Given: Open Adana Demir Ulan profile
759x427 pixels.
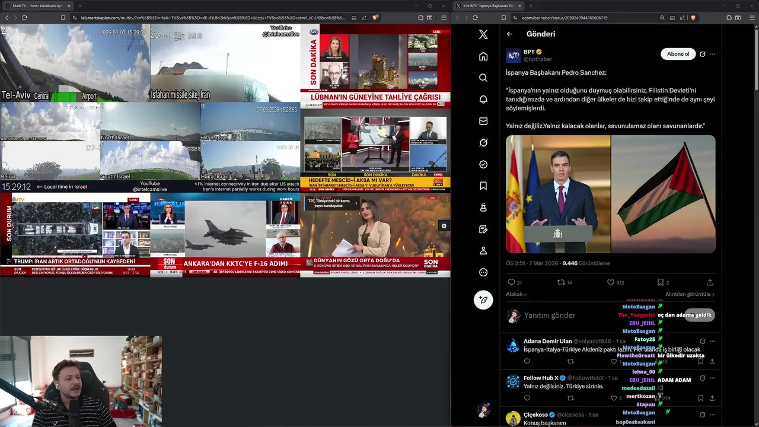Looking at the screenshot, I should [547, 341].
